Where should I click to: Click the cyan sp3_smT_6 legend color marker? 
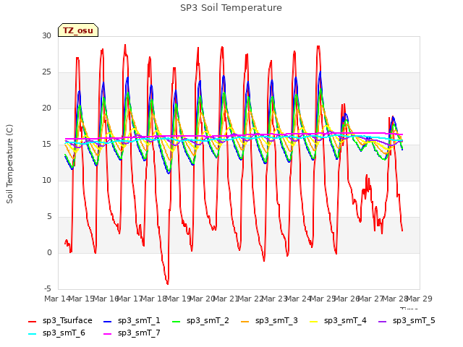[x=32, y=334]
